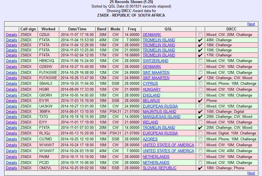This screenshot has width=262, height=176.
Task: Tick the checkbox in the EI1Y Ireland row
Action: 200,122
